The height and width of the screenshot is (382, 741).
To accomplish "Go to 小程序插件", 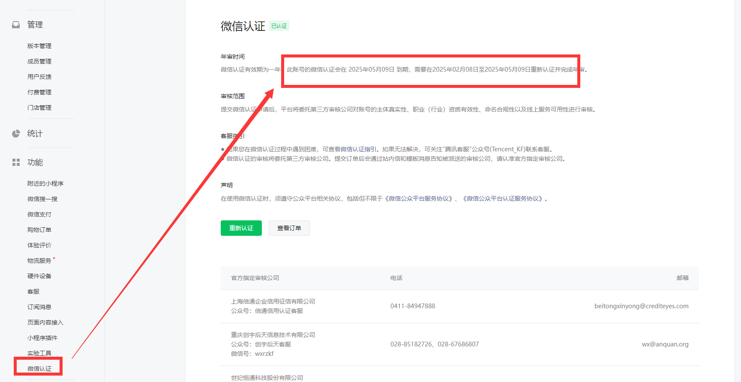I will tap(42, 338).
